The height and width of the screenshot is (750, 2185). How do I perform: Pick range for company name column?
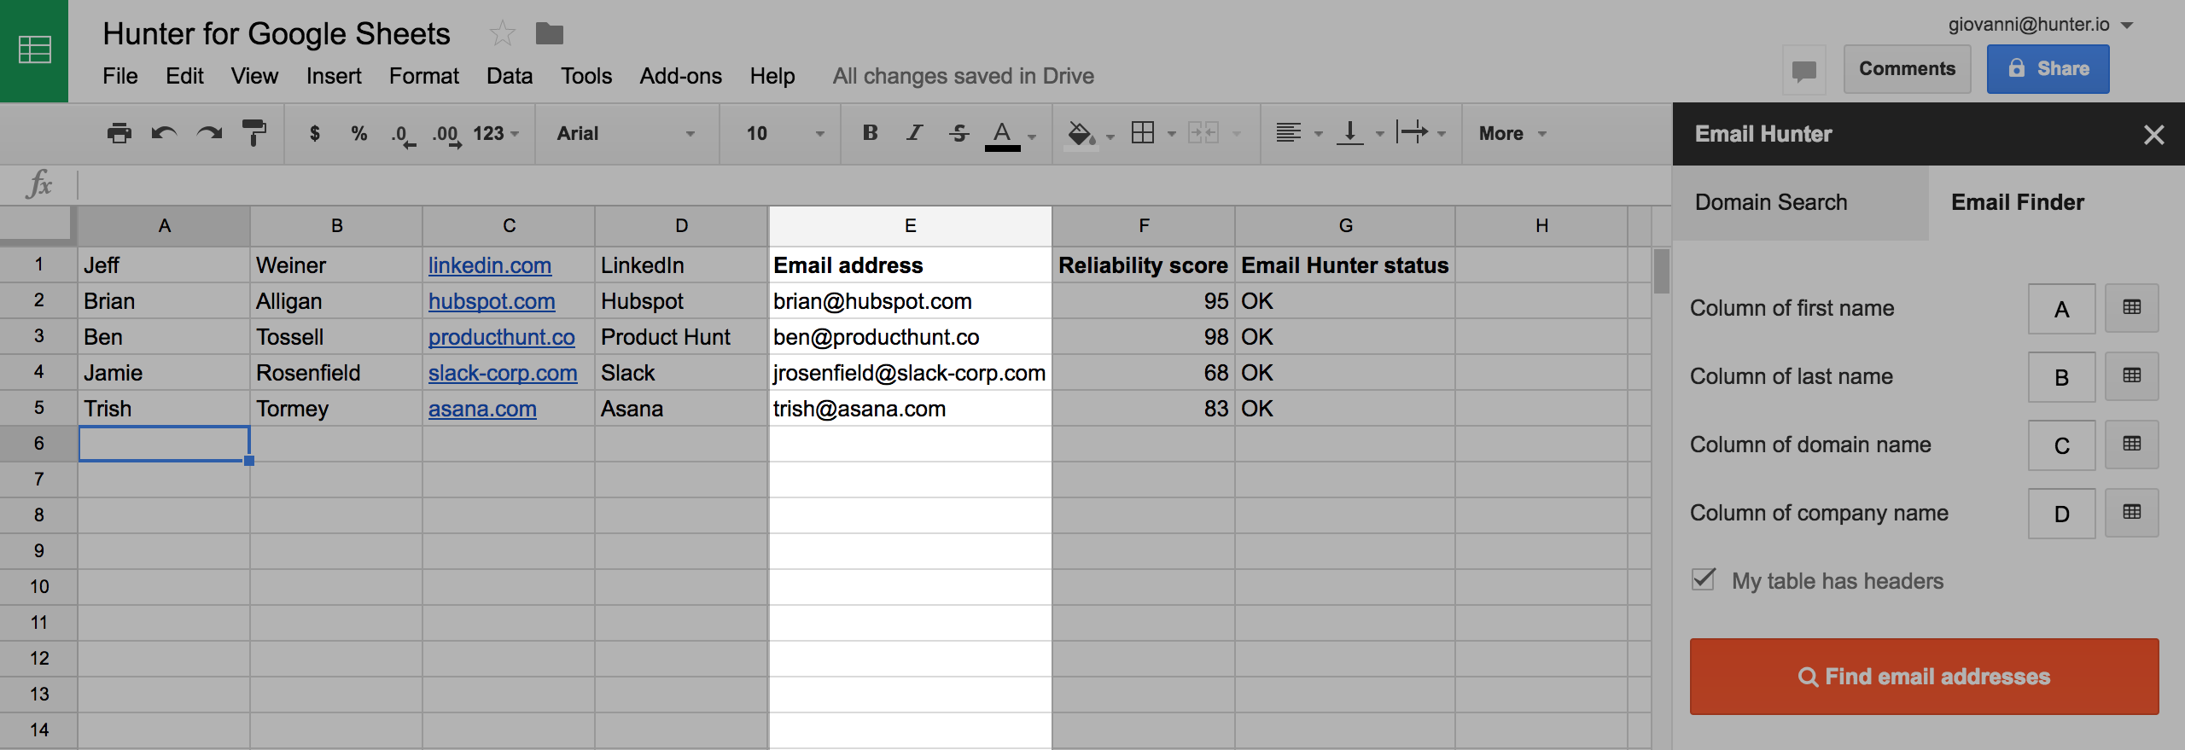point(2131,513)
